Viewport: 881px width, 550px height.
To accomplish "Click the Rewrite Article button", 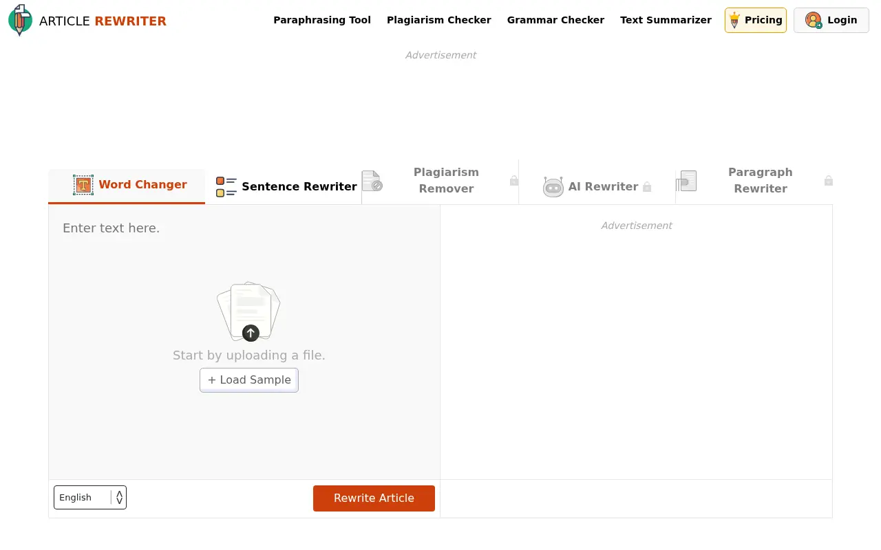I will pos(374,498).
